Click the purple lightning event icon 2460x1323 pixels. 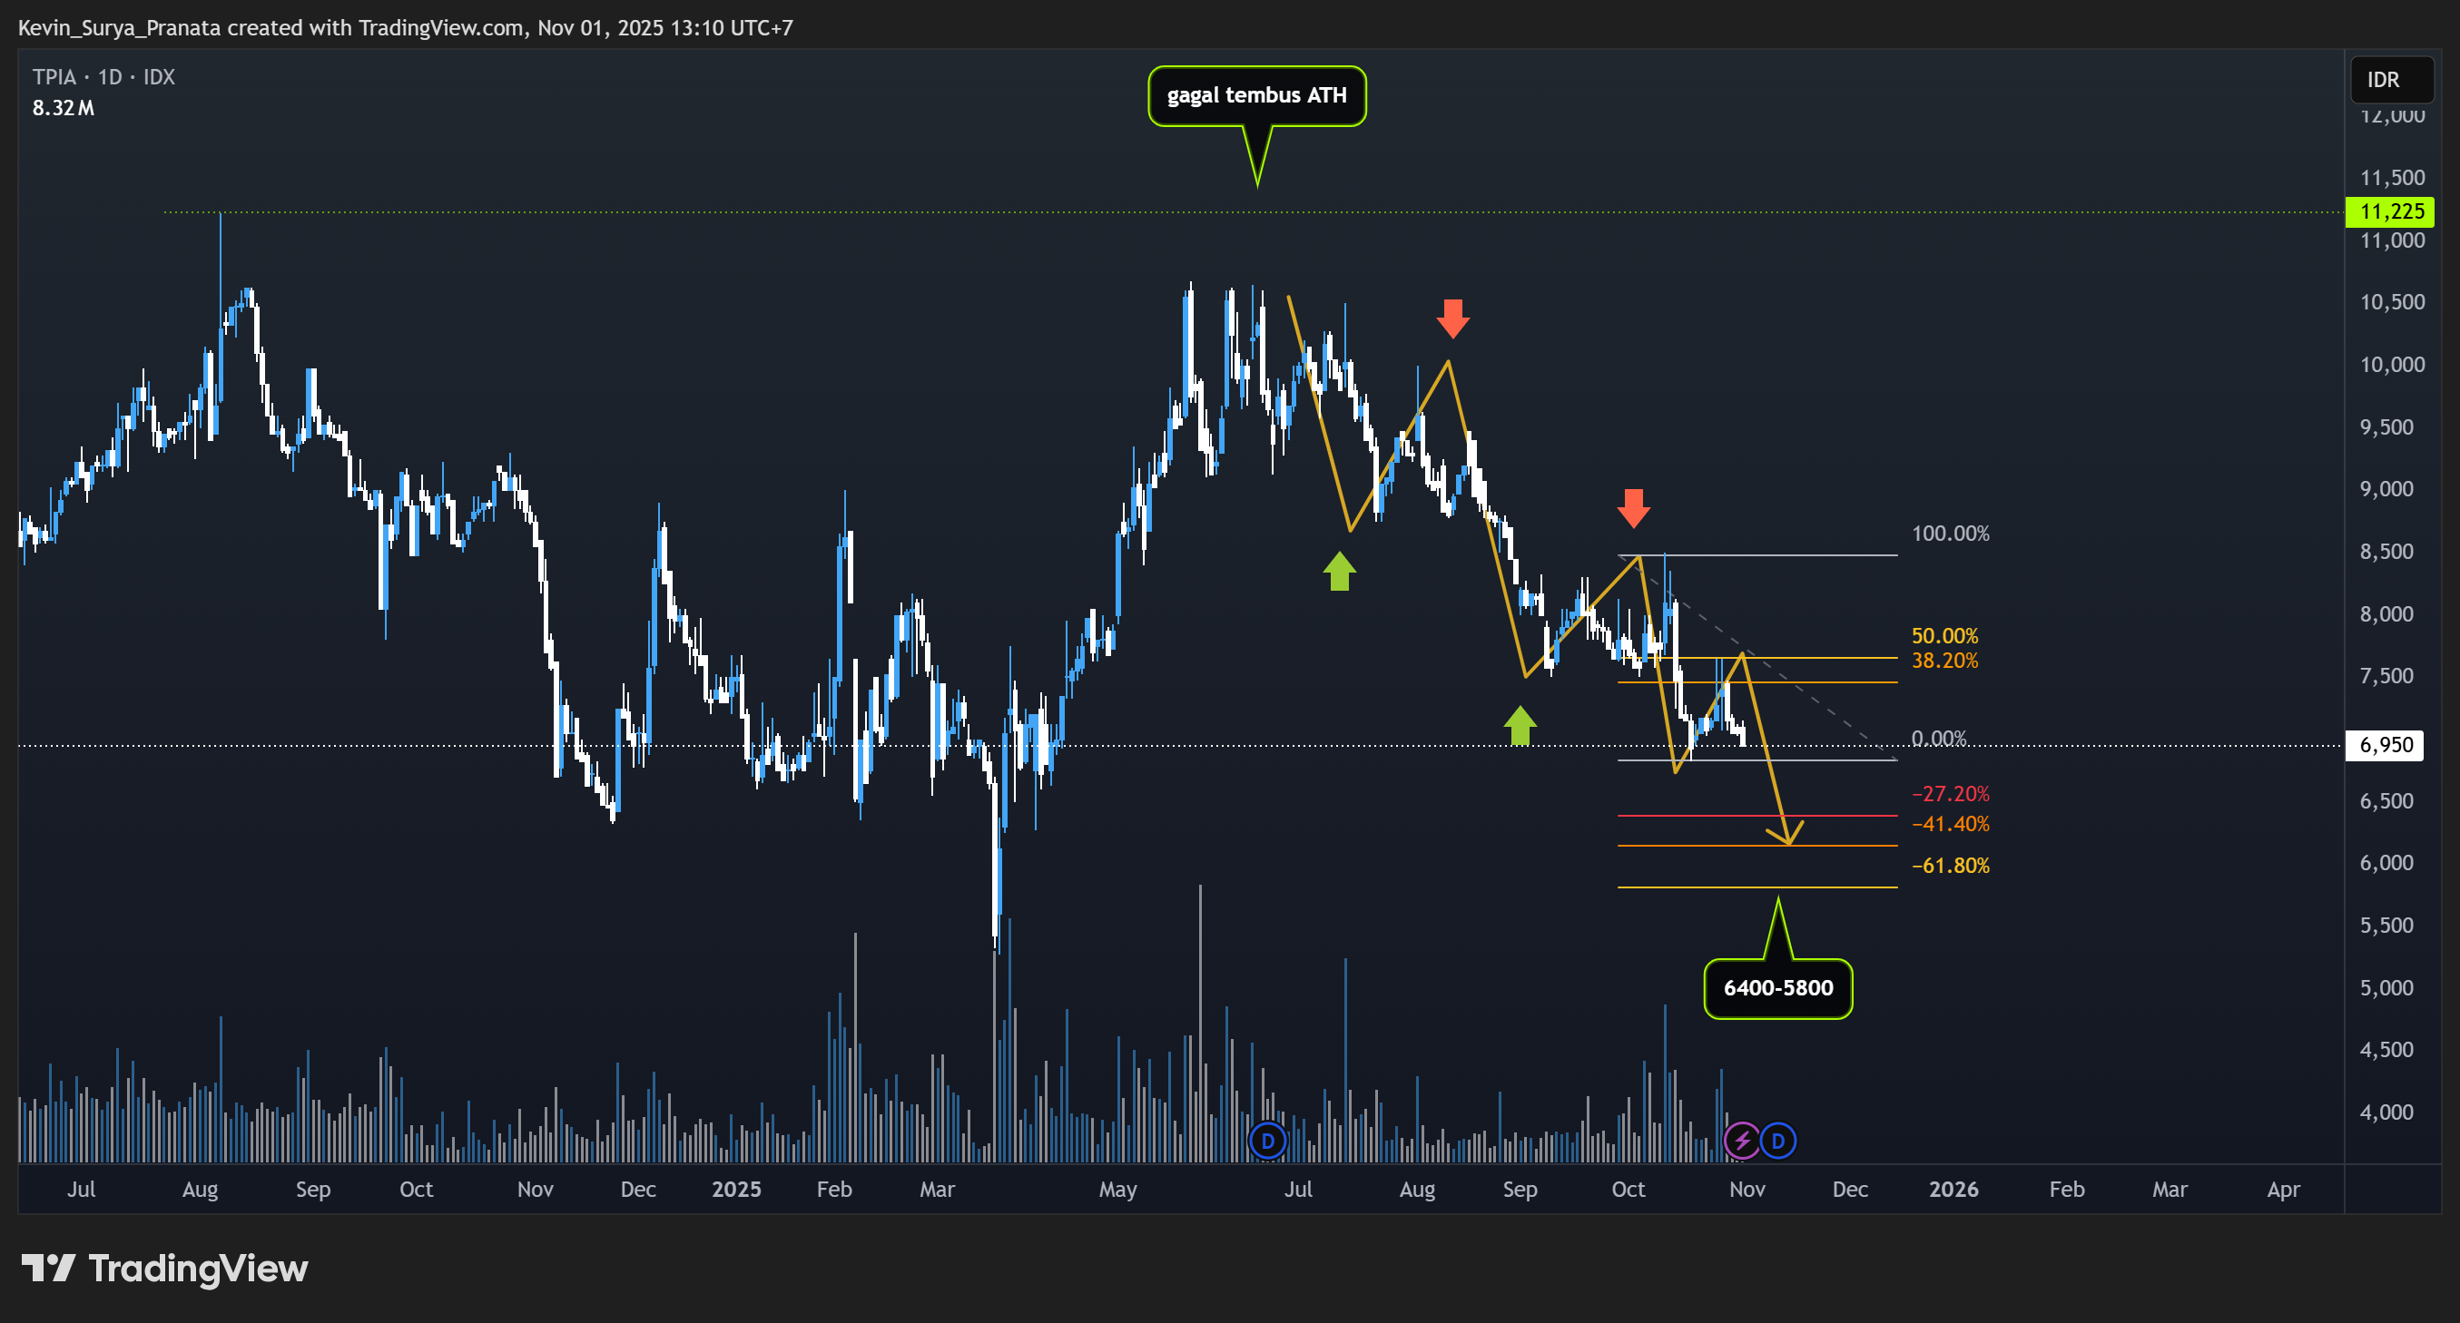click(1742, 1140)
